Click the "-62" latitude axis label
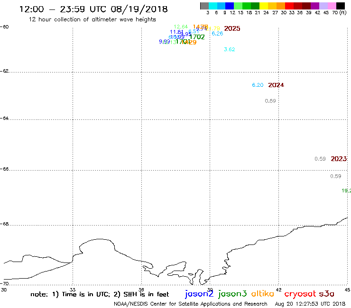The height and width of the screenshot is (308, 351). coord(5,71)
